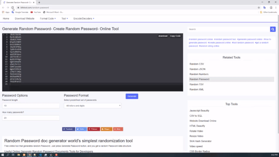This screenshot has width=279, height=157.
Task: Reload the page with the refresh icon
Action: 12,8
